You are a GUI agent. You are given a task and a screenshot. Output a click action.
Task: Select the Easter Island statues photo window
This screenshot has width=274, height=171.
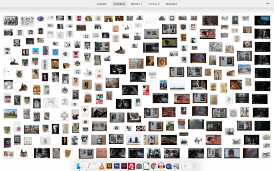11,114
